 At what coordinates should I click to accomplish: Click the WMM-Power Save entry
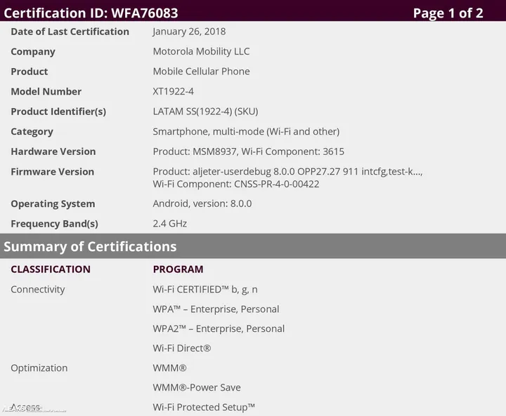196,387
